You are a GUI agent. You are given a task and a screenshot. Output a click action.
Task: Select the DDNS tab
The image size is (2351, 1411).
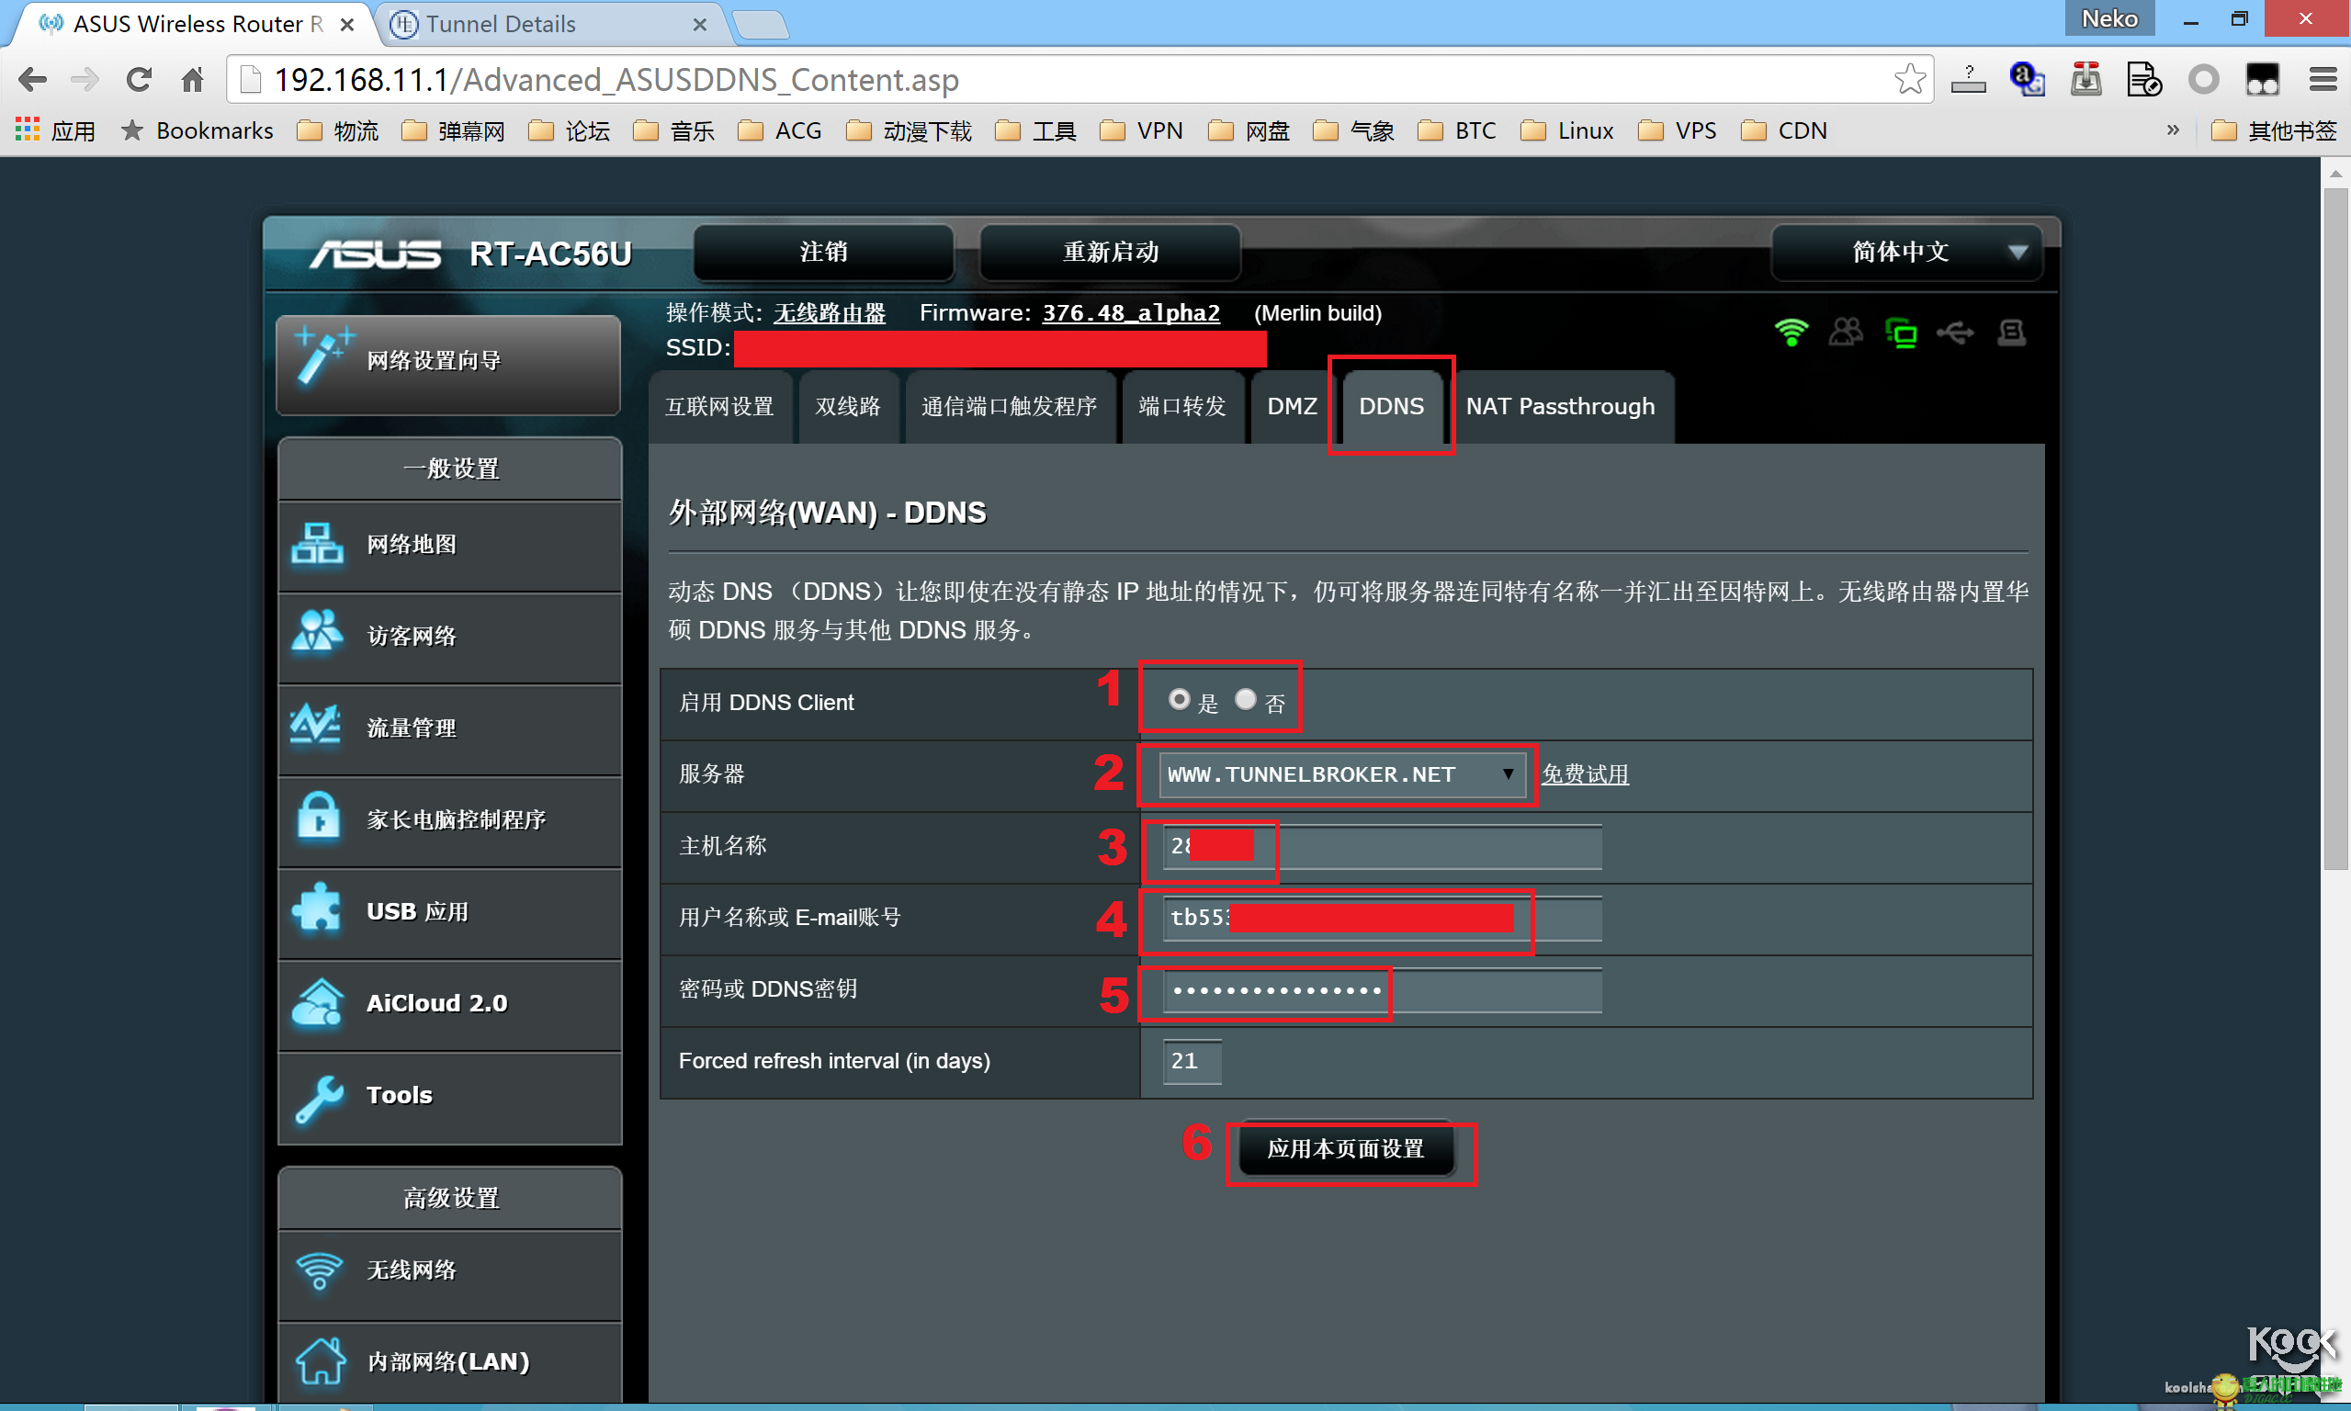[x=1391, y=407]
